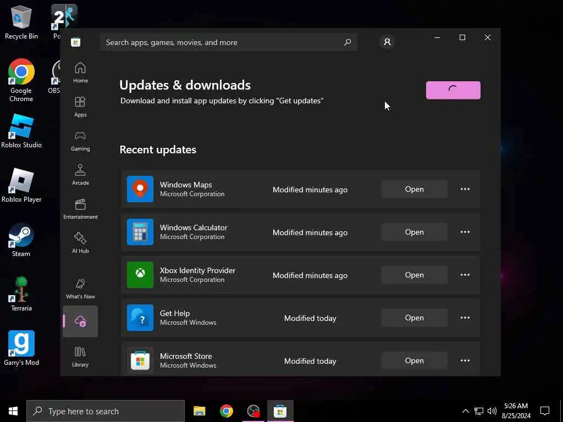Open more options for Xbox Identity Provider
Image resolution: width=563 pixels, height=422 pixels.
465,275
